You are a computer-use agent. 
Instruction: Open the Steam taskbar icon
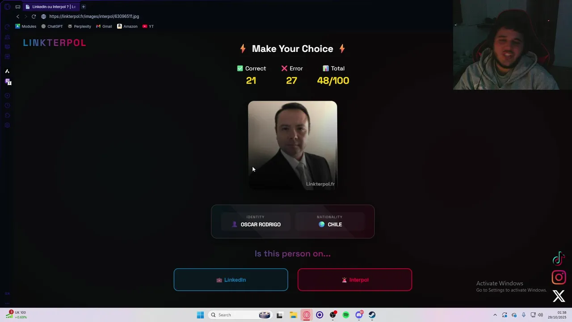[372, 315]
